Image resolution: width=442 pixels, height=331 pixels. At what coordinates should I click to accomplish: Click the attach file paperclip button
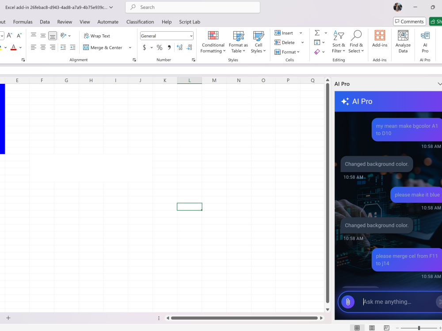[x=348, y=302]
